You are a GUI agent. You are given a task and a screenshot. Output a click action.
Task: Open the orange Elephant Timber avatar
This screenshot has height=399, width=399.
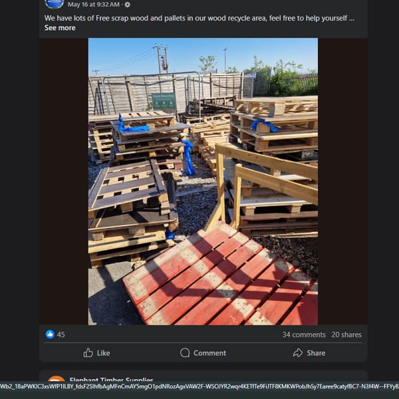click(x=57, y=378)
